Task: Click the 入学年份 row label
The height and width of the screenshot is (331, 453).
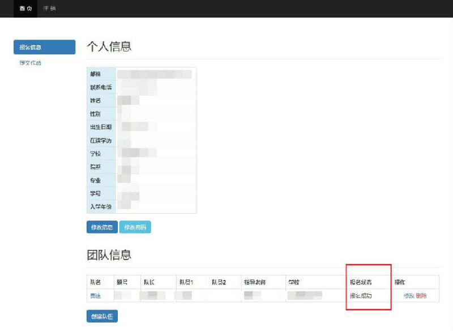Action: (101, 207)
